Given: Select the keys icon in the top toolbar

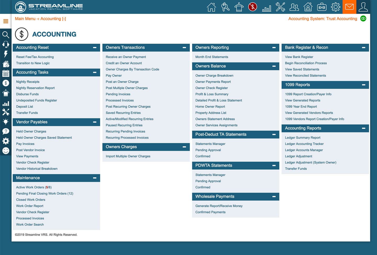Looking at the screenshot, I should 225,7.
